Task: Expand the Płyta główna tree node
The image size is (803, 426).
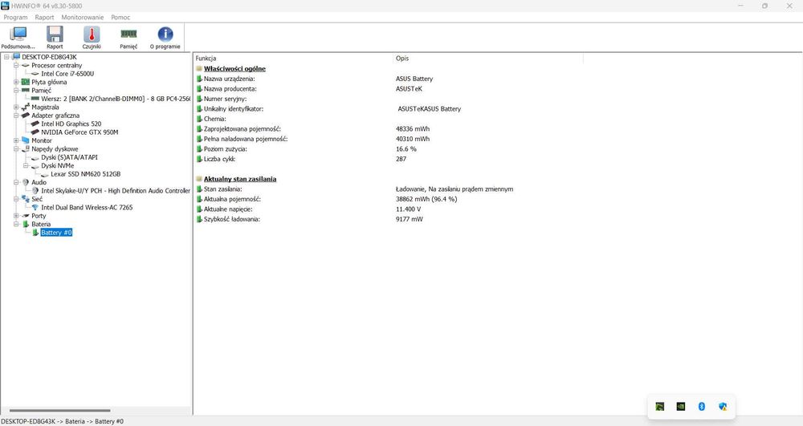Action: click(16, 82)
